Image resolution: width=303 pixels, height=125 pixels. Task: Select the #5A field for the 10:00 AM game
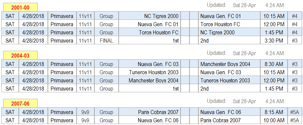tap(294, 120)
